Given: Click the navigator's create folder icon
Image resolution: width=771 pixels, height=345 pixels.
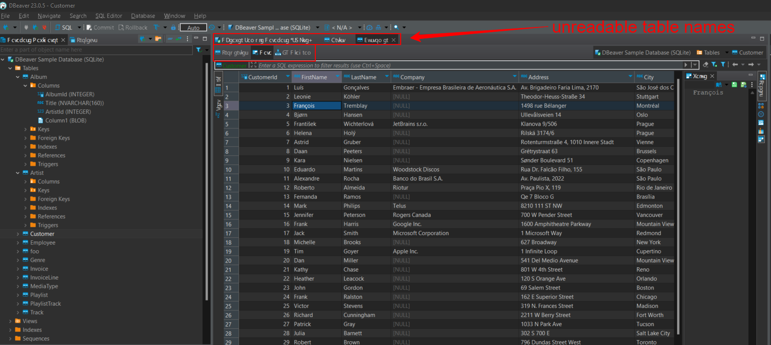Looking at the screenshot, I should (x=158, y=39).
